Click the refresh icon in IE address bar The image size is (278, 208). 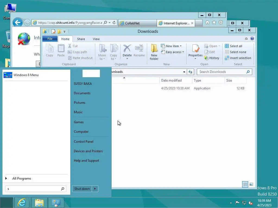click(x=114, y=23)
